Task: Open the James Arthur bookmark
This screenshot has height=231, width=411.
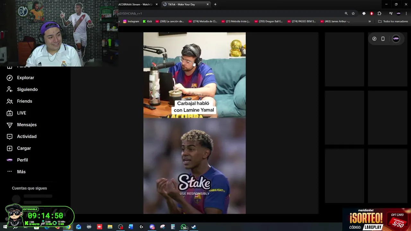Action: tap(335, 21)
